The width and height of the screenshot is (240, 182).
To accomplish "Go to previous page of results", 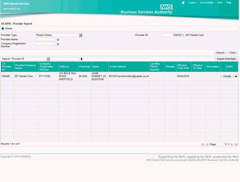I will [x=207, y=144].
